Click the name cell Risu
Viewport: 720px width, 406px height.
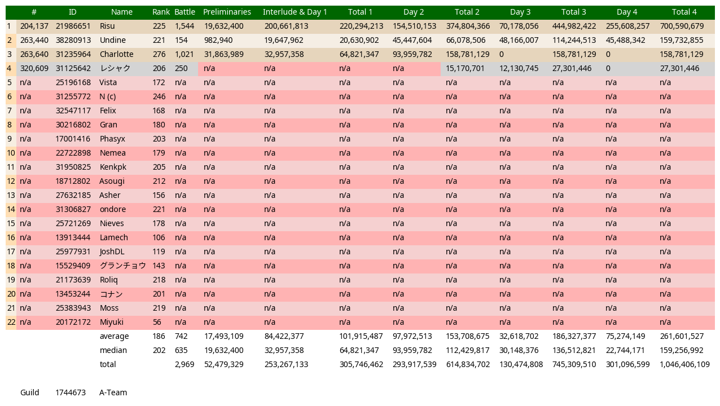tap(107, 27)
